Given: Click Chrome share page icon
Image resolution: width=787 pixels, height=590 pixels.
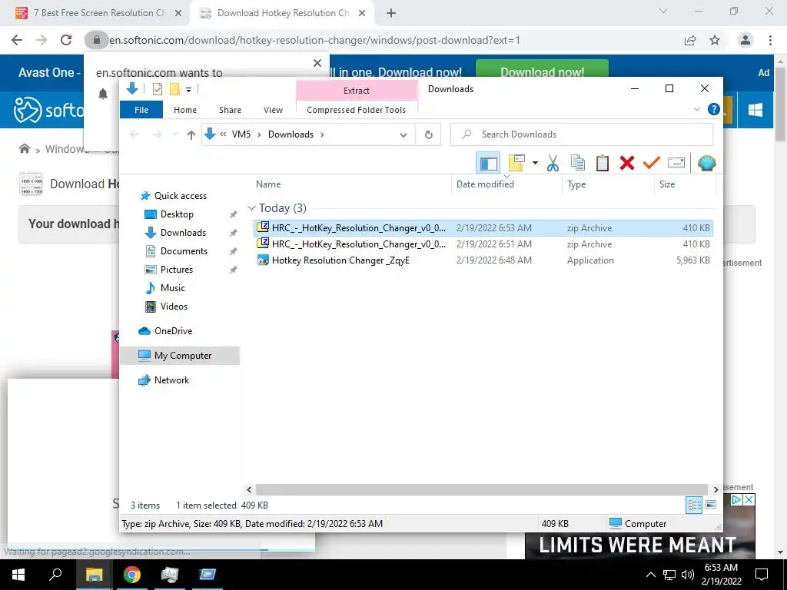Looking at the screenshot, I should coord(690,40).
